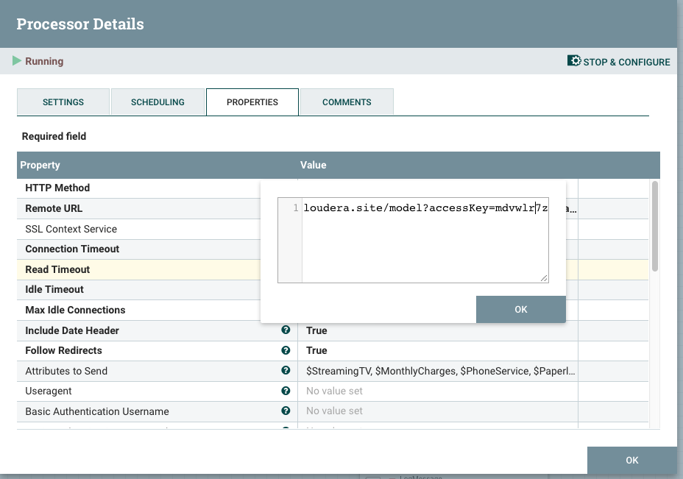The height and width of the screenshot is (479, 683).
Task: Open the Scheduling tab
Action: click(x=158, y=102)
